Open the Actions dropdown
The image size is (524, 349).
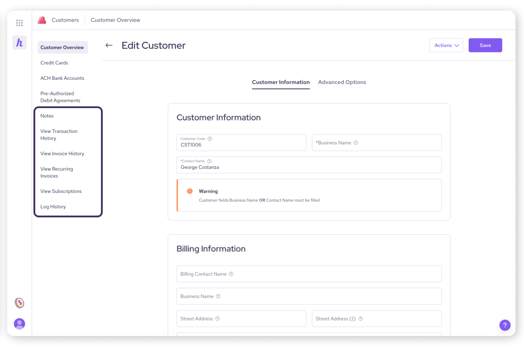446,45
